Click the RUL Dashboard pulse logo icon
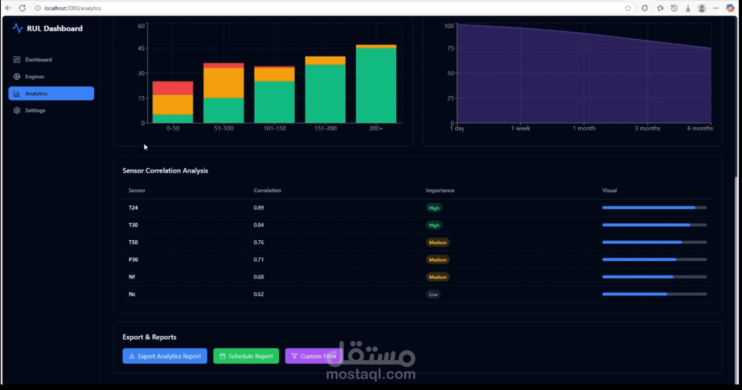This screenshot has height=390, width=742. 18,28
